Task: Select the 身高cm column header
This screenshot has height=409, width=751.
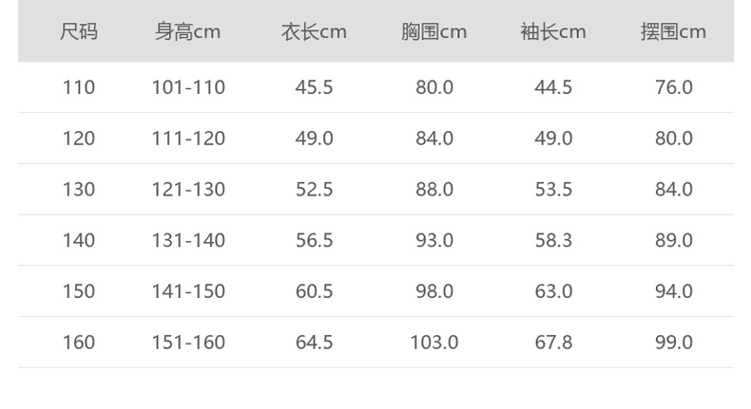Action: [x=188, y=32]
